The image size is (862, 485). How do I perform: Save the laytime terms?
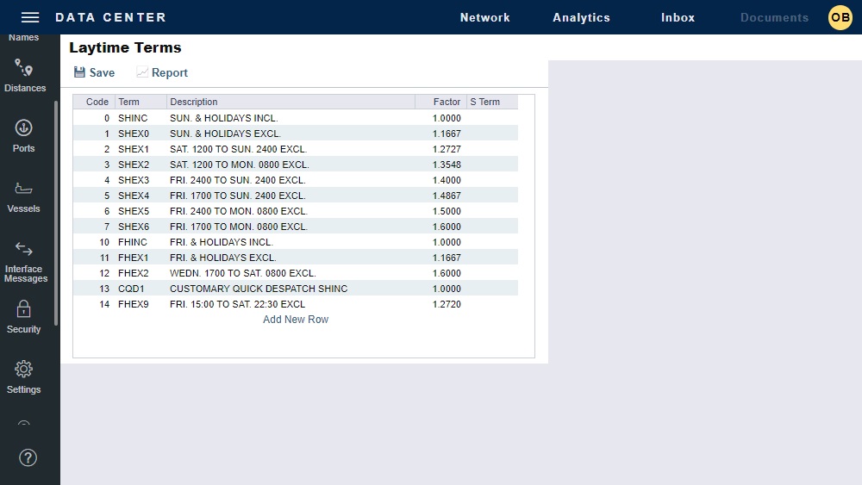tap(94, 73)
